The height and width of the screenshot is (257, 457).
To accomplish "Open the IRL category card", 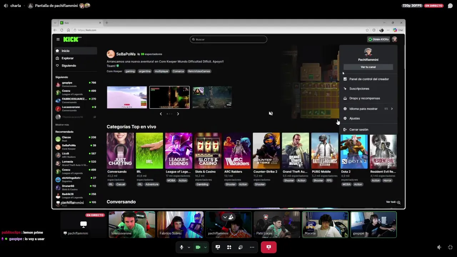I will point(149,151).
